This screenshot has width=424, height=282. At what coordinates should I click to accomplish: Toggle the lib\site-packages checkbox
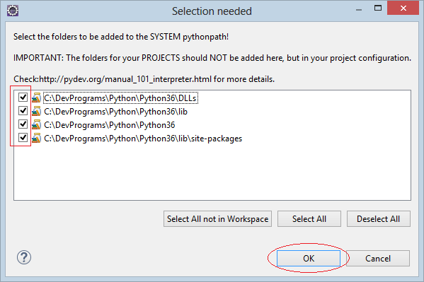point(23,138)
